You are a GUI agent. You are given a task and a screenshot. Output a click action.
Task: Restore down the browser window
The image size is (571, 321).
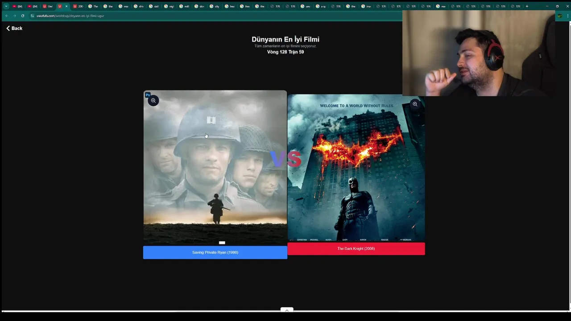click(x=557, y=6)
